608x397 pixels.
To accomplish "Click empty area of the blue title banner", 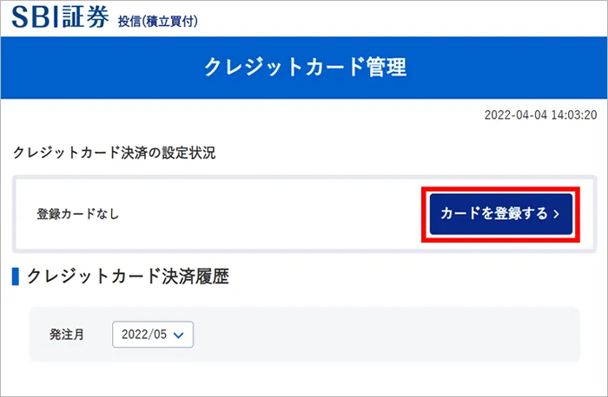I will coord(504,67).
